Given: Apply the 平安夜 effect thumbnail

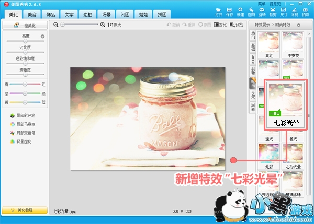Looking at the screenshot, I should point(293,45).
